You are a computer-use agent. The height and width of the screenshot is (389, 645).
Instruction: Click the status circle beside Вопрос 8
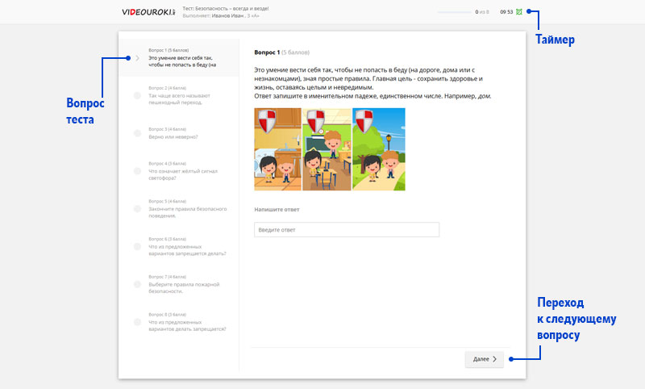pos(137,322)
